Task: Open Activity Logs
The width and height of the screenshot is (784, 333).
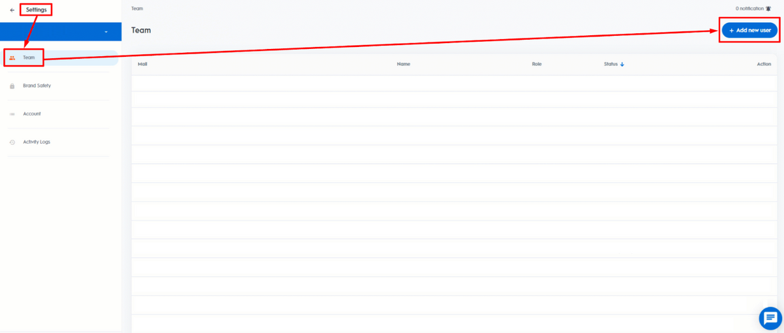Action: pyautogui.click(x=37, y=142)
